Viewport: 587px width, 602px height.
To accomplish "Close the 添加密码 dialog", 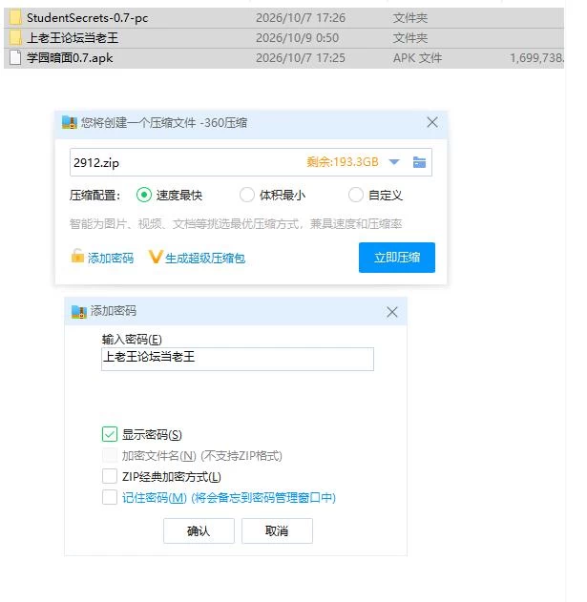I will tap(392, 312).
